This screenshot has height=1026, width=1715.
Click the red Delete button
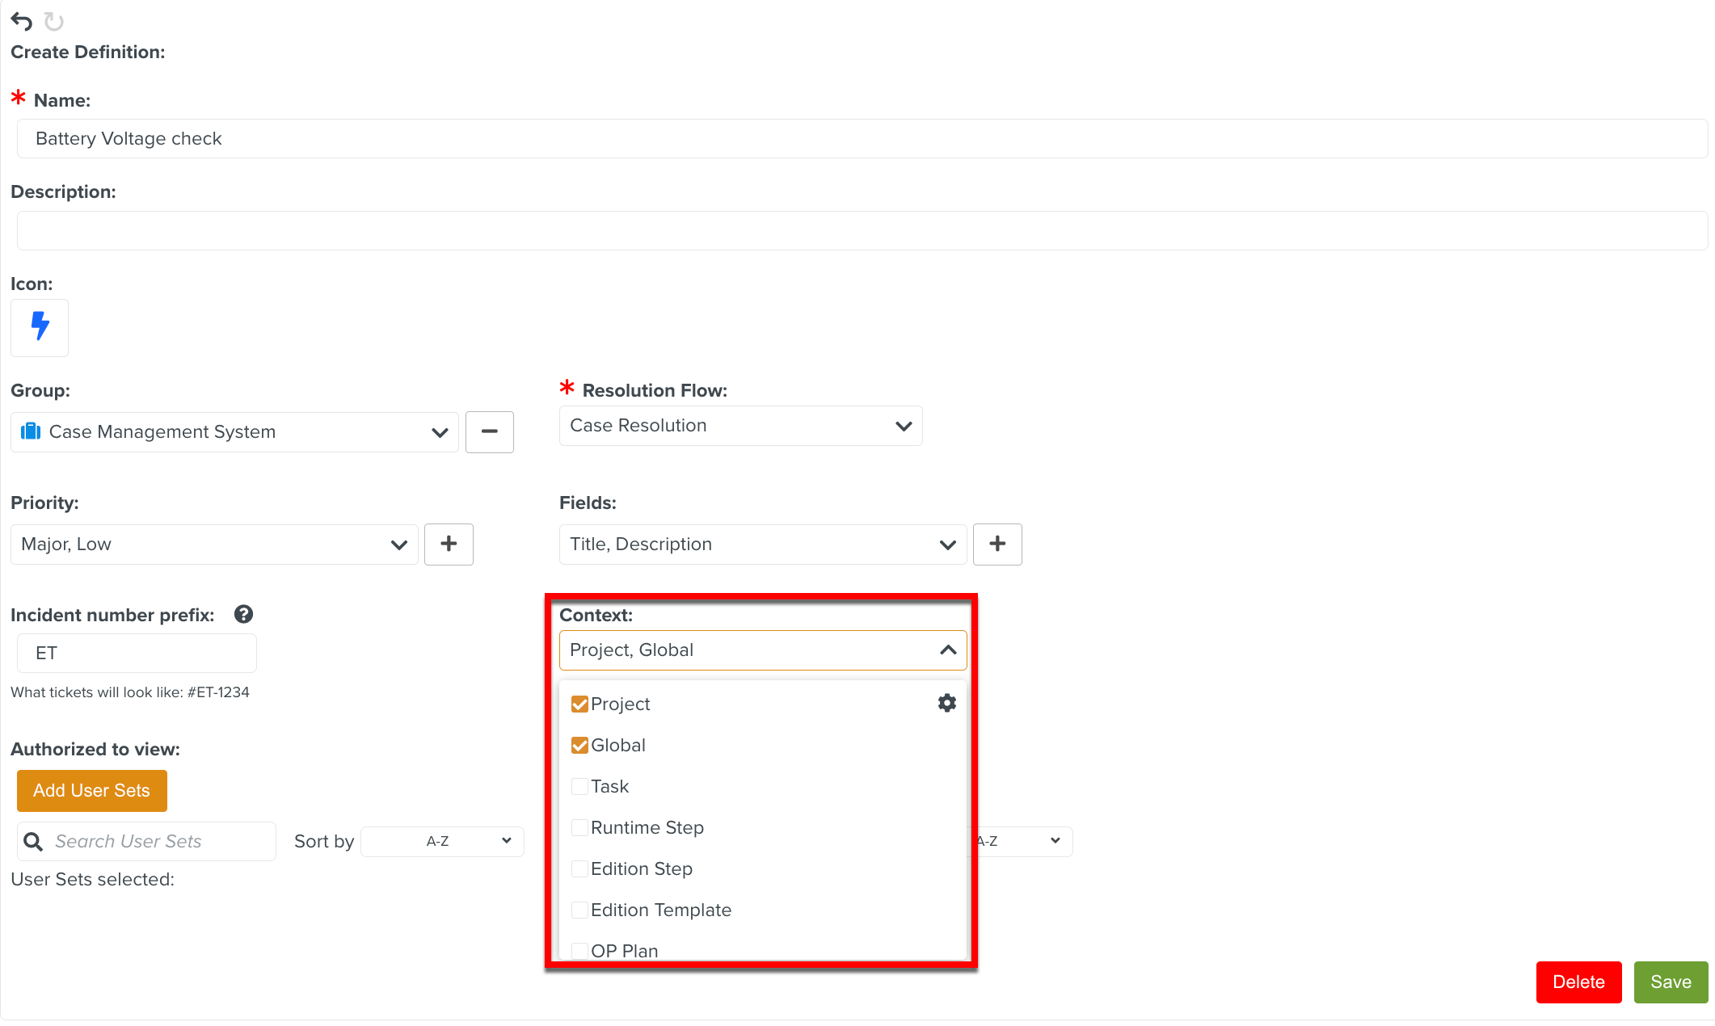[1578, 982]
